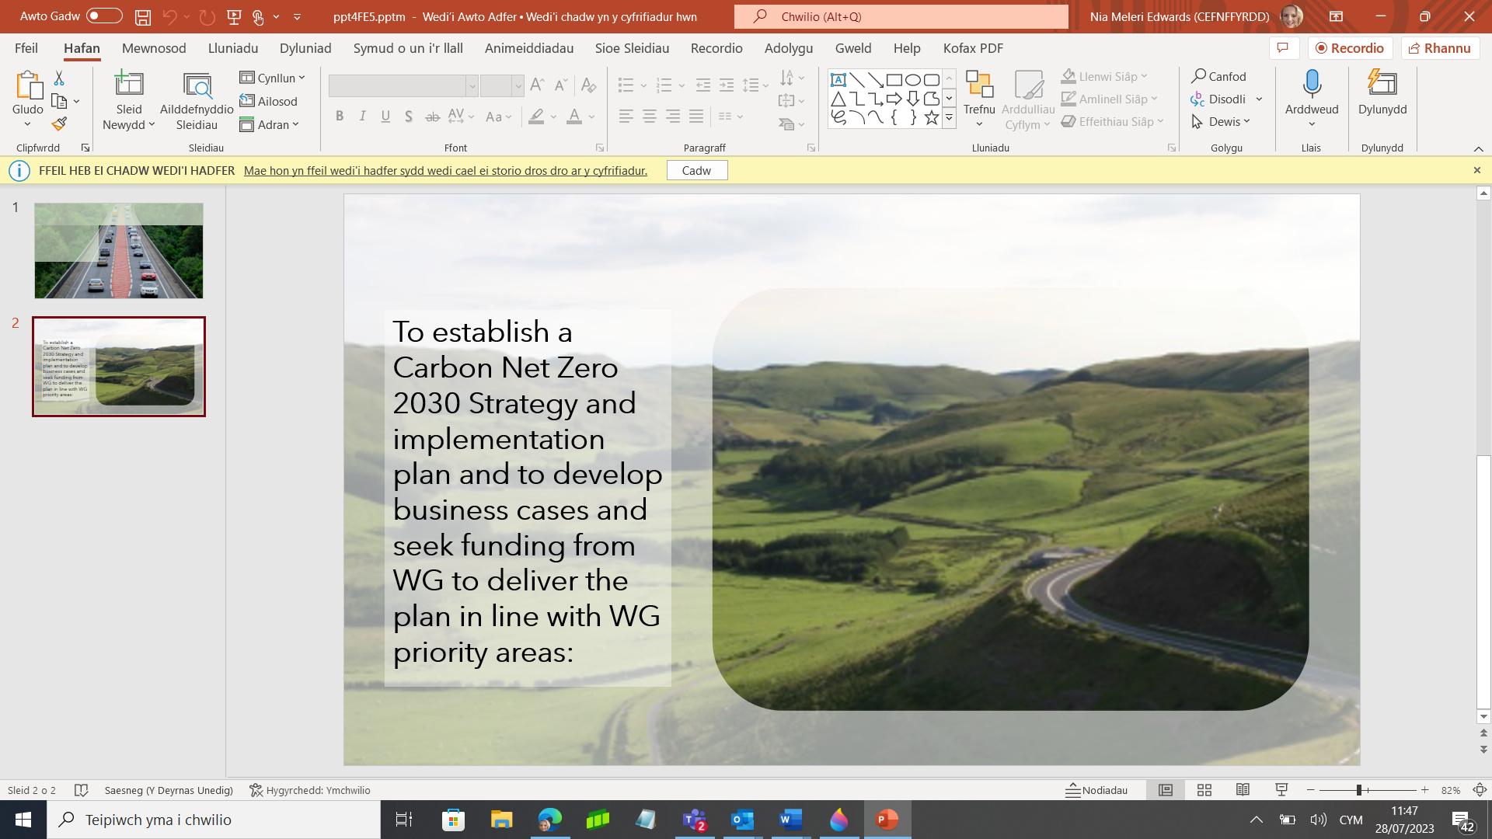Toggle Normal view button in status bar
This screenshot has width=1492, height=839.
(x=1165, y=790)
